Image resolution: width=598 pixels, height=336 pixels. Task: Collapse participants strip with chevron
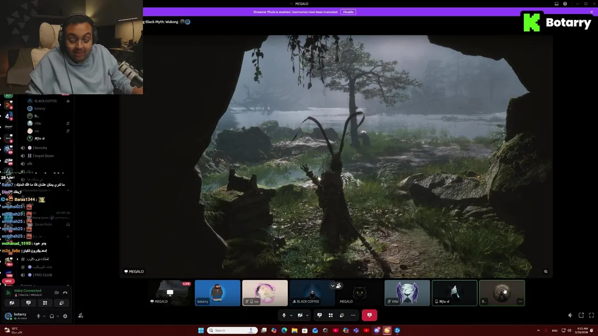point(333,286)
